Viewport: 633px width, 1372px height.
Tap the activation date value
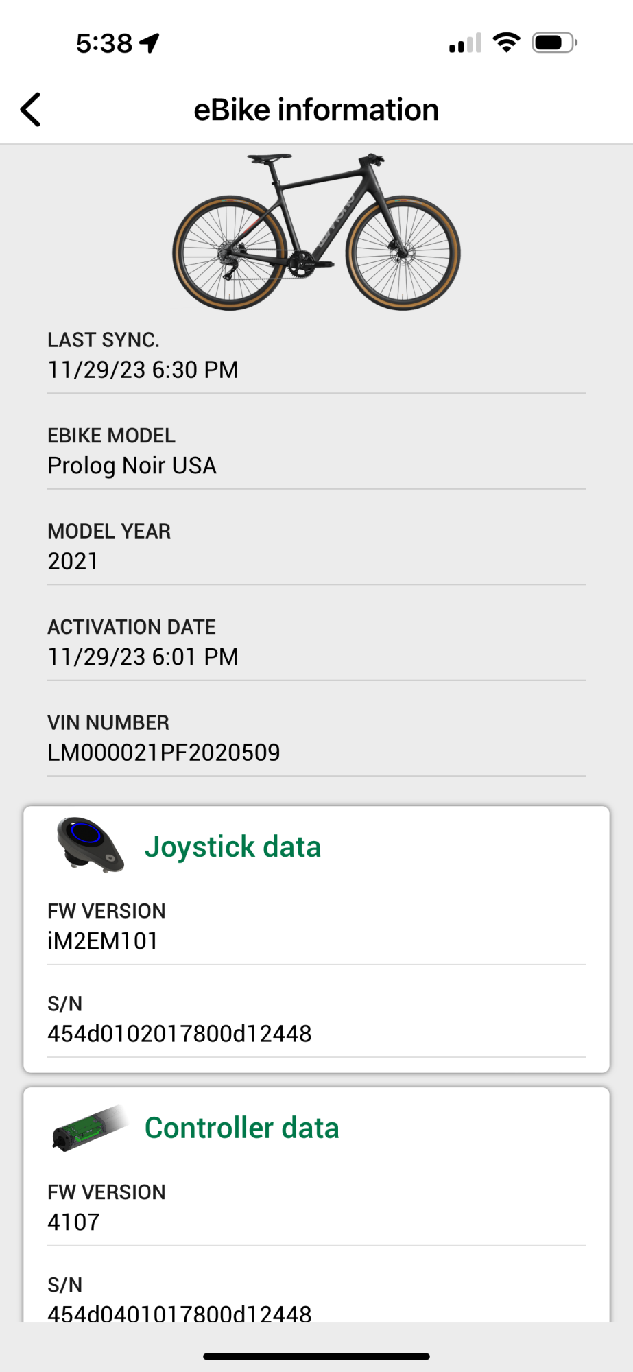(x=143, y=657)
